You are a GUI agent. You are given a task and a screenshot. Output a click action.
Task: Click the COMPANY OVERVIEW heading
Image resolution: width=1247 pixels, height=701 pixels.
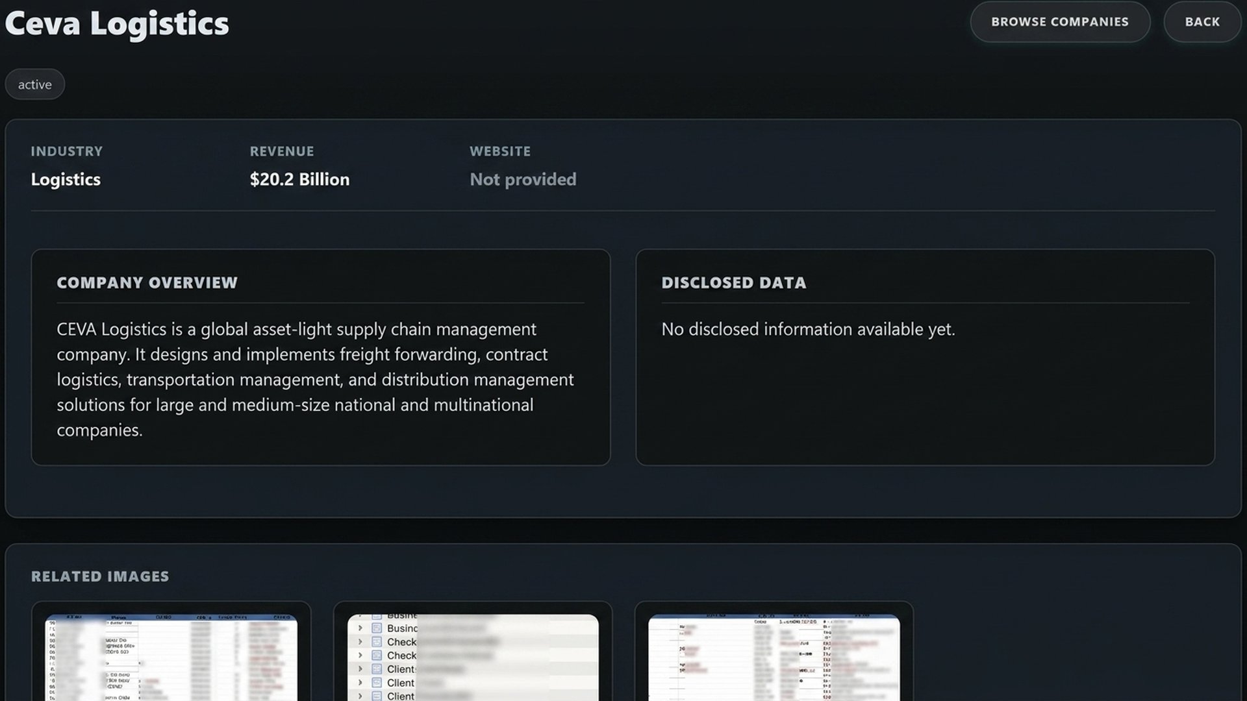(147, 283)
